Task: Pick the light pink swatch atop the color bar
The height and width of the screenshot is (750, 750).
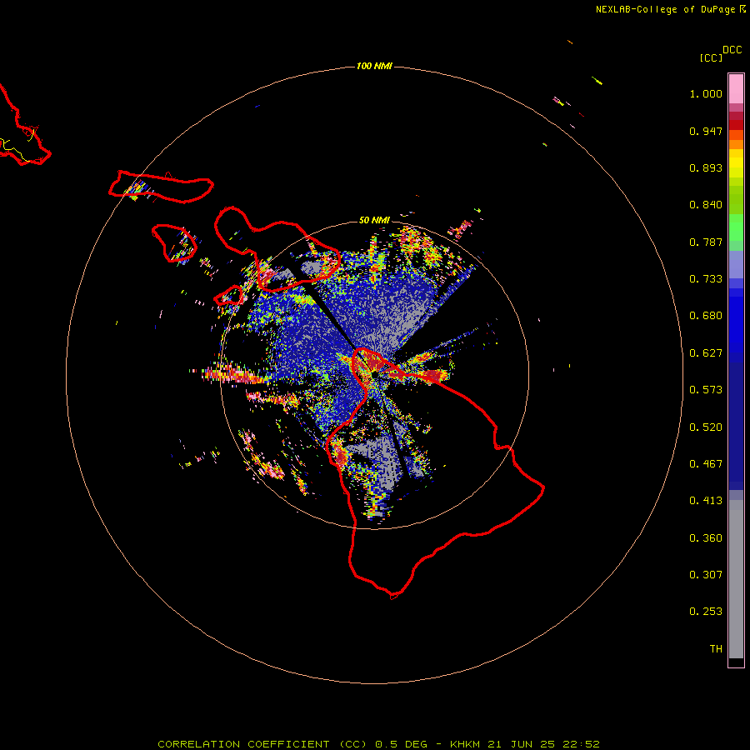Action: 736,89
